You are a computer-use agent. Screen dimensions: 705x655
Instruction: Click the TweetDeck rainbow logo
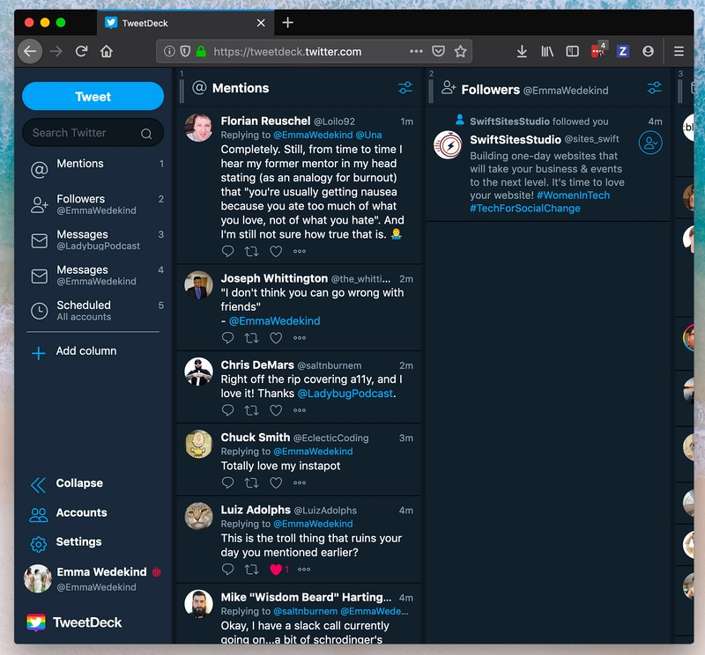[36, 622]
